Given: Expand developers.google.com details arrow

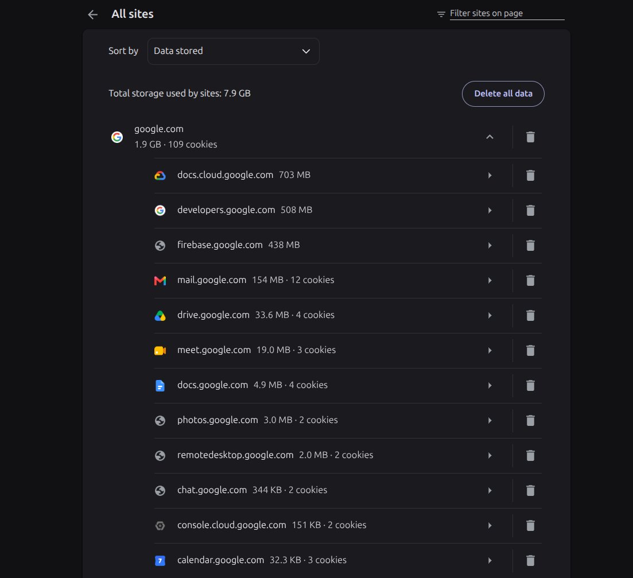Looking at the screenshot, I should 490,210.
